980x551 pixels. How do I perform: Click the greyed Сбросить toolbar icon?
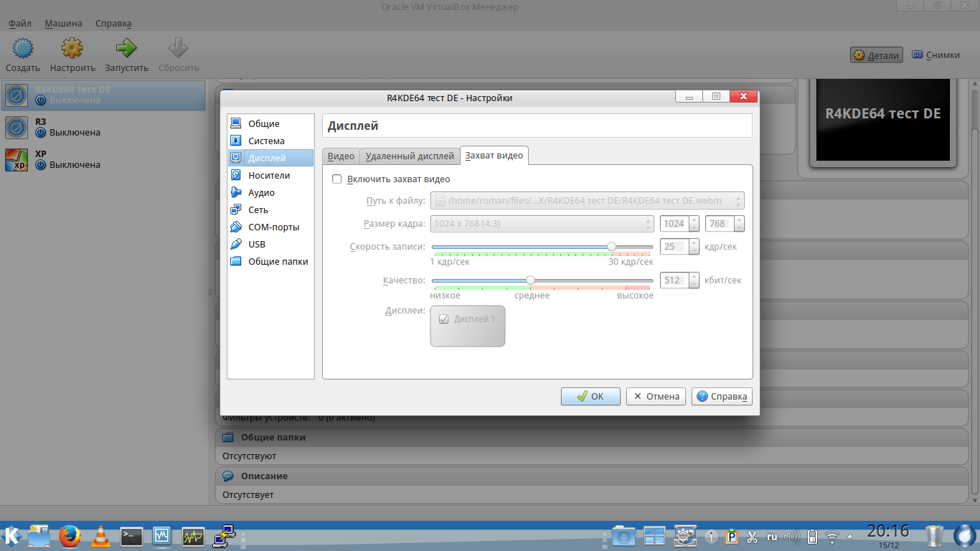tap(178, 49)
